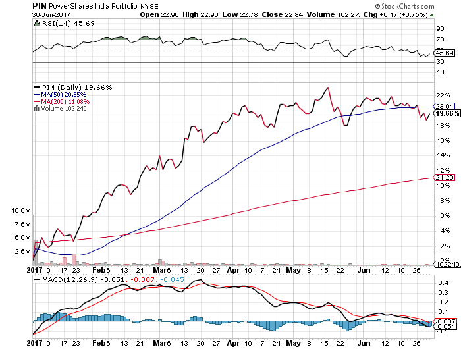The image size is (461, 349).
Task: Click the 23.01 MA(50) price tag
Action: (445, 106)
